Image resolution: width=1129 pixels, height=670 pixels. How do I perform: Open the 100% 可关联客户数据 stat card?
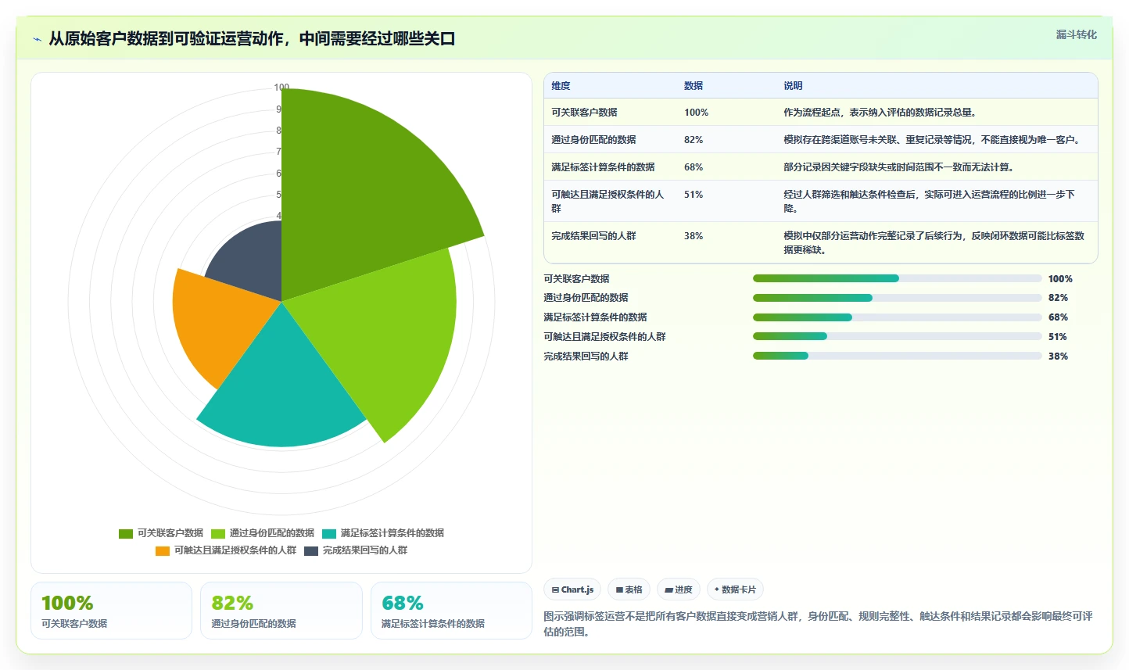coord(111,611)
